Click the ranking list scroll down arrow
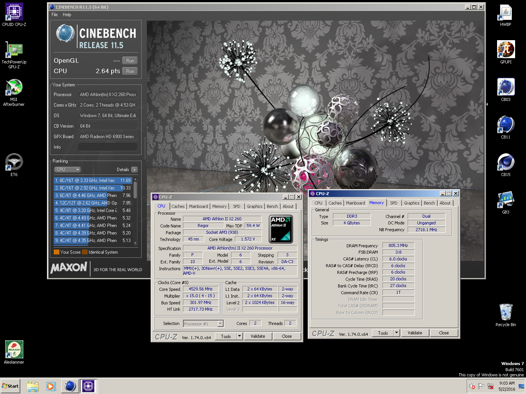Screen dimensions: 526x394 (135, 243)
